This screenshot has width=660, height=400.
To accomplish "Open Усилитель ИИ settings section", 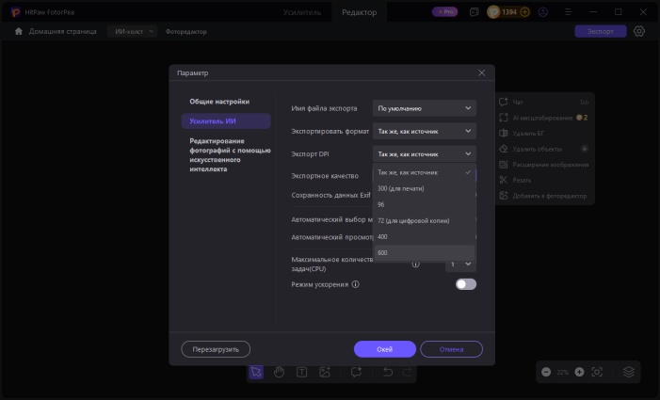I will (226, 121).
